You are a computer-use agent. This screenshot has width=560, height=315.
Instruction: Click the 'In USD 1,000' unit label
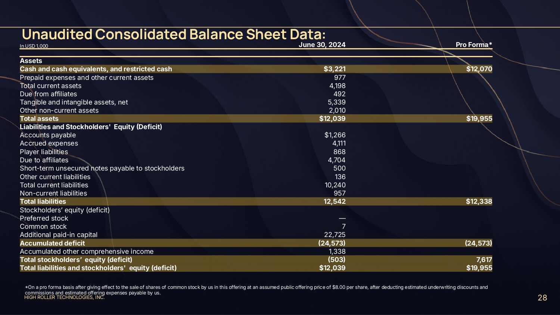[34, 46]
